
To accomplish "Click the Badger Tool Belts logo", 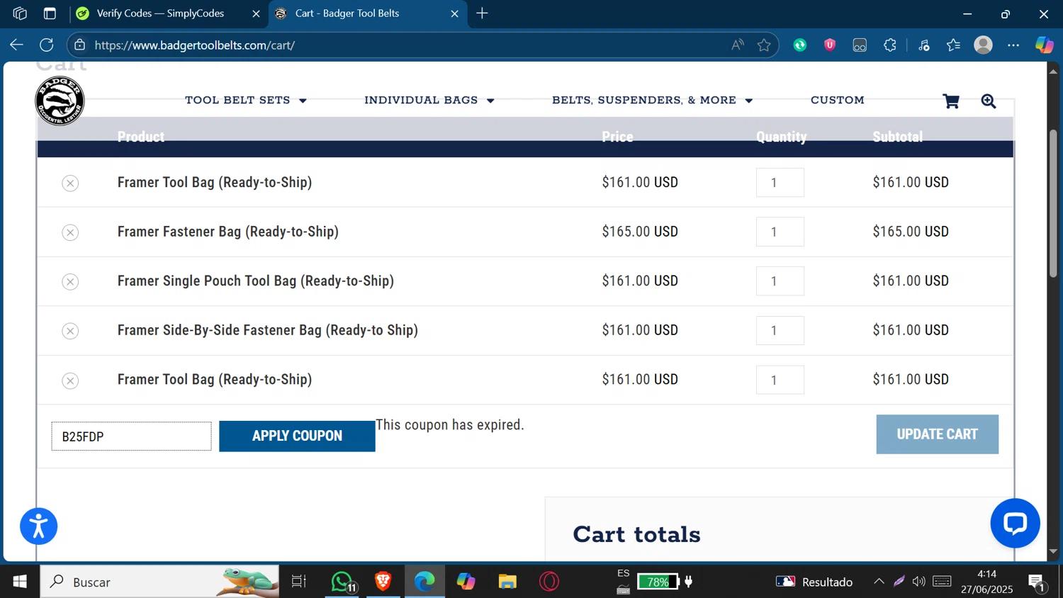I will click(x=60, y=101).
